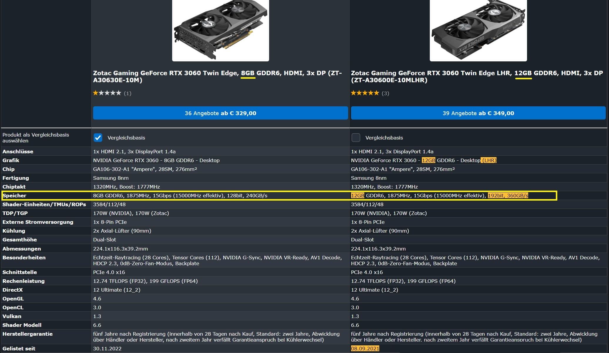Click the 36 Angebote ab € 329,00 button
Image resolution: width=609 pixels, height=353 pixels.
[220, 113]
